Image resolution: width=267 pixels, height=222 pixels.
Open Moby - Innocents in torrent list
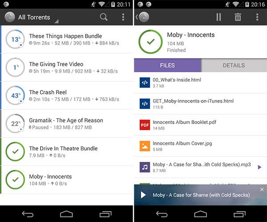pyautogui.click(x=67, y=180)
